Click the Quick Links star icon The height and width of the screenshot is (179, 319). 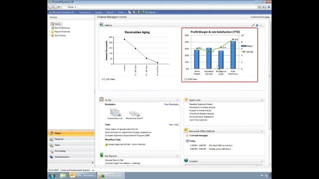pos(186,99)
